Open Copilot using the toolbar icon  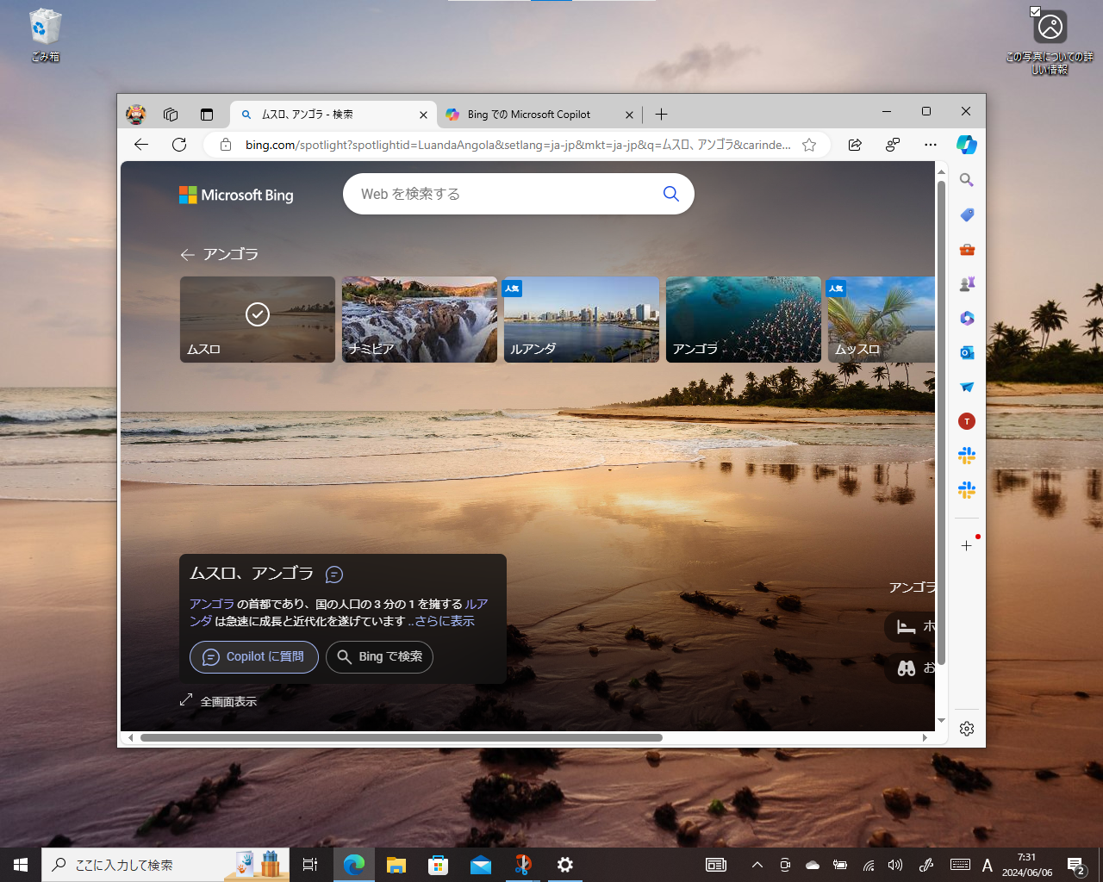966,145
